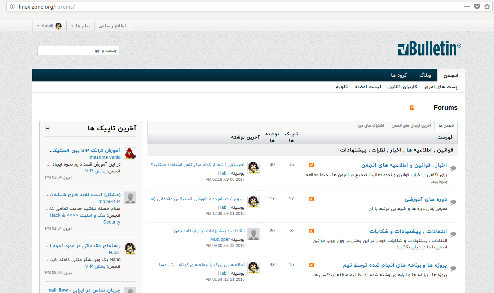The image size is (494, 293).
Task: Click the vBulletin logo
Action: tap(429, 49)
